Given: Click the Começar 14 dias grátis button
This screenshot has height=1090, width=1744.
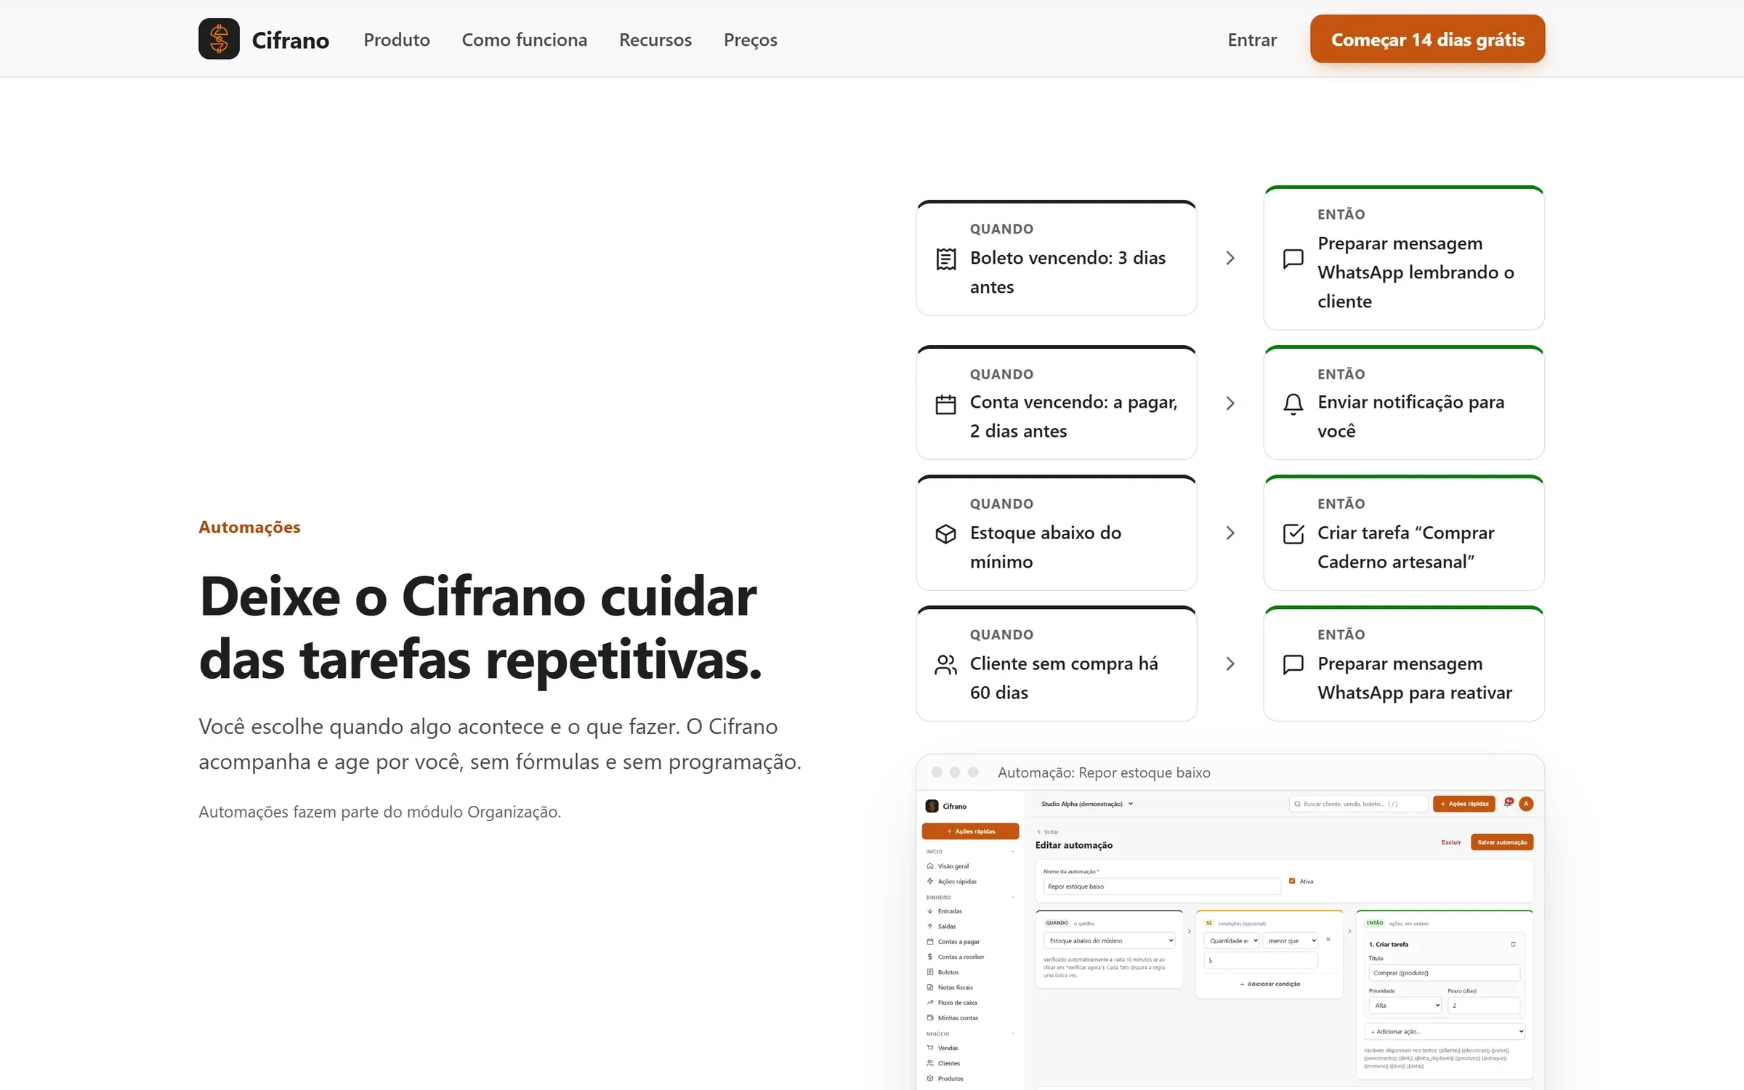Looking at the screenshot, I should tap(1428, 39).
